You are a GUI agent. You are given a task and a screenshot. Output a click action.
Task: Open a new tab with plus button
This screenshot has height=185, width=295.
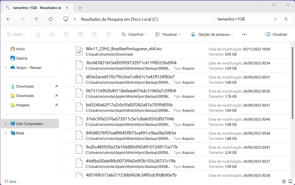(x=80, y=7)
